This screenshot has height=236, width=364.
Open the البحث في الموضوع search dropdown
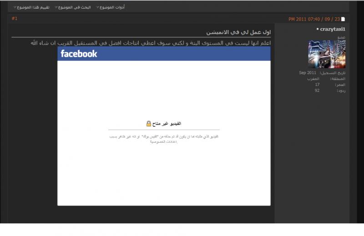73,7
